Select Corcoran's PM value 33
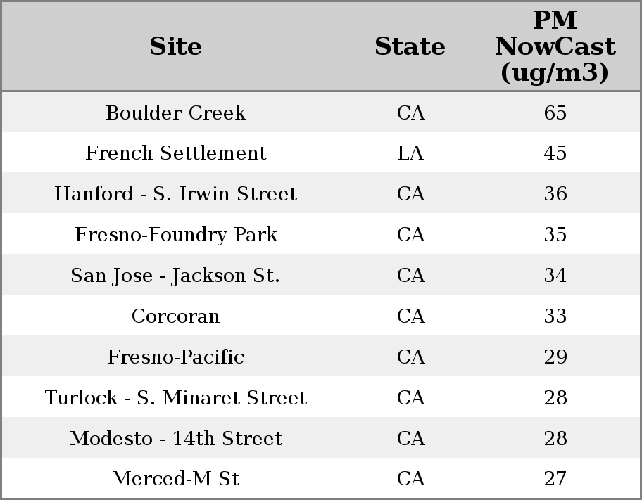The image size is (642, 500). (x=555, y=316)
